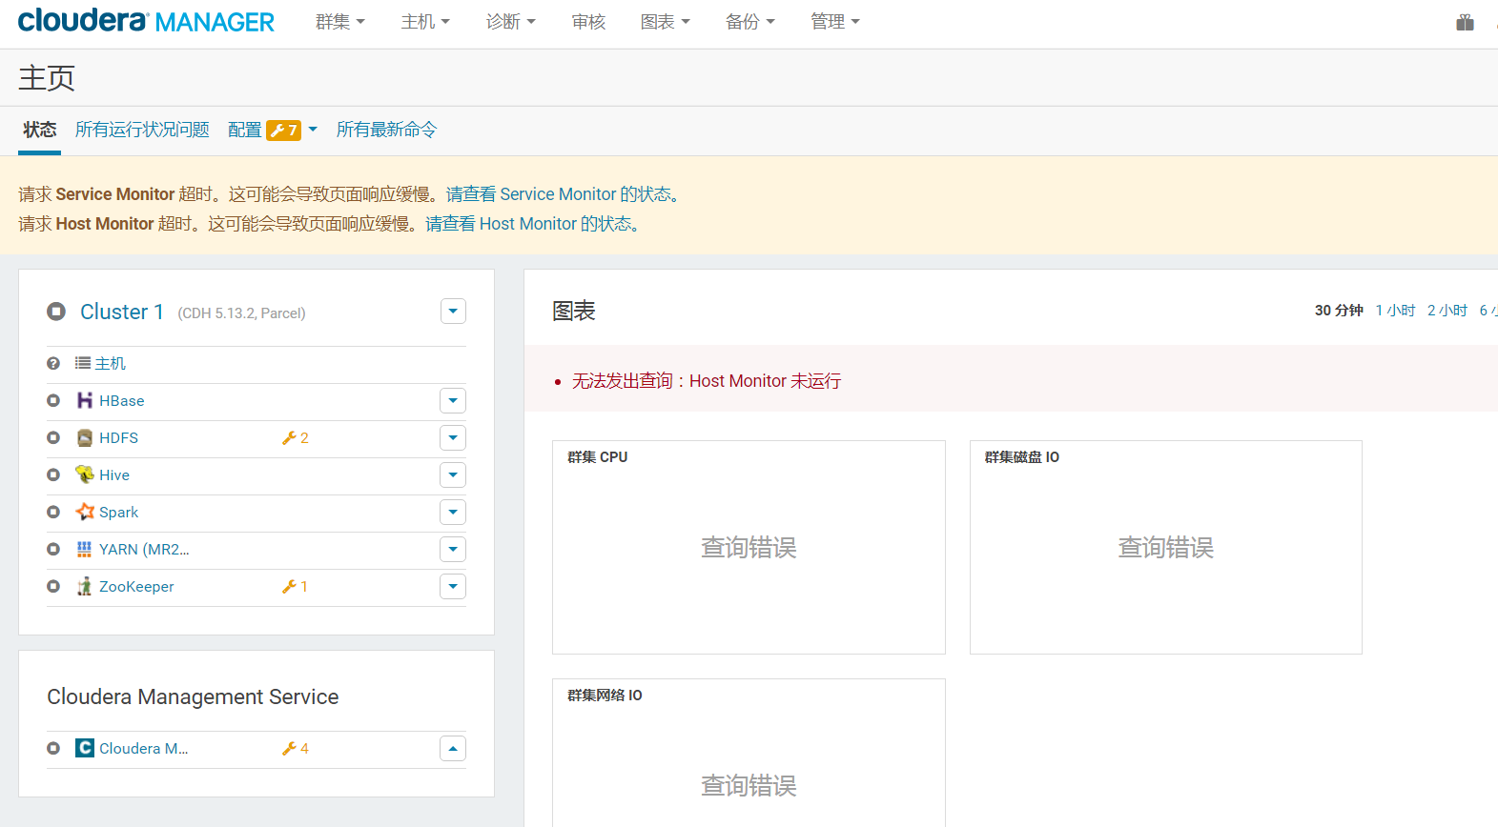The image size is (1498, 827).
Task: Click Cloudera Management stopped status icon
Action: [53, 748]
